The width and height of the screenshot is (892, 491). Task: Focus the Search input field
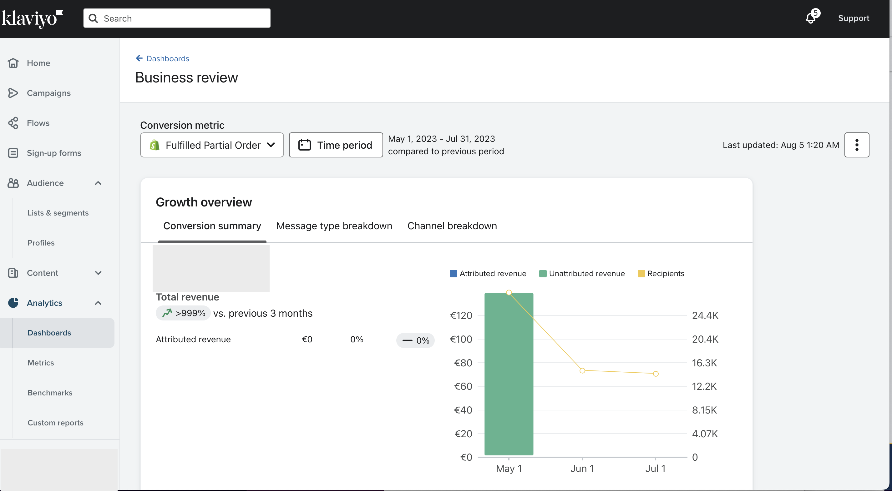pyautogui.click(x=177, y=18)
